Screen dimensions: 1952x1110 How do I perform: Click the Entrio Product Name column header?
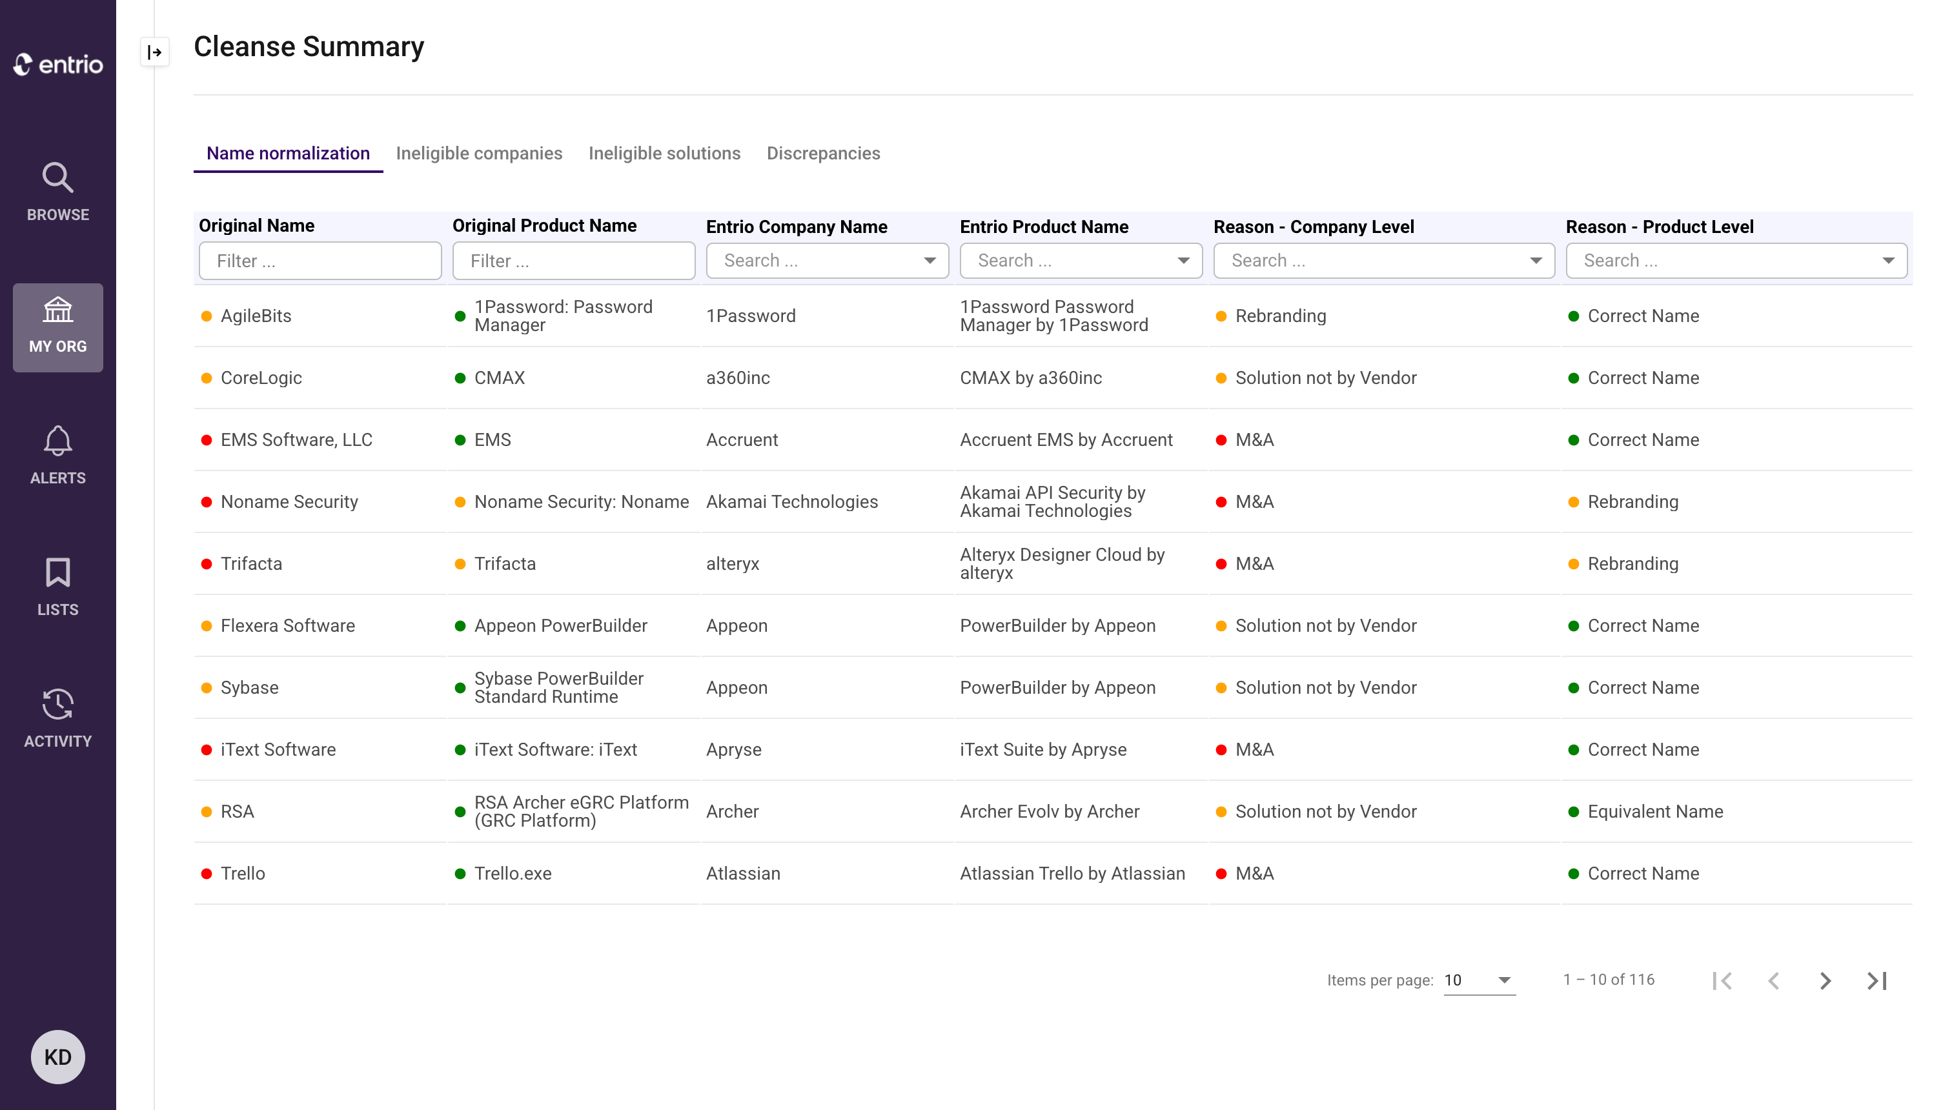point(1044,227)
